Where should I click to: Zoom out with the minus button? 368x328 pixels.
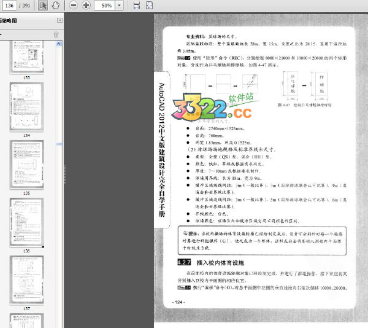point(74,5)
